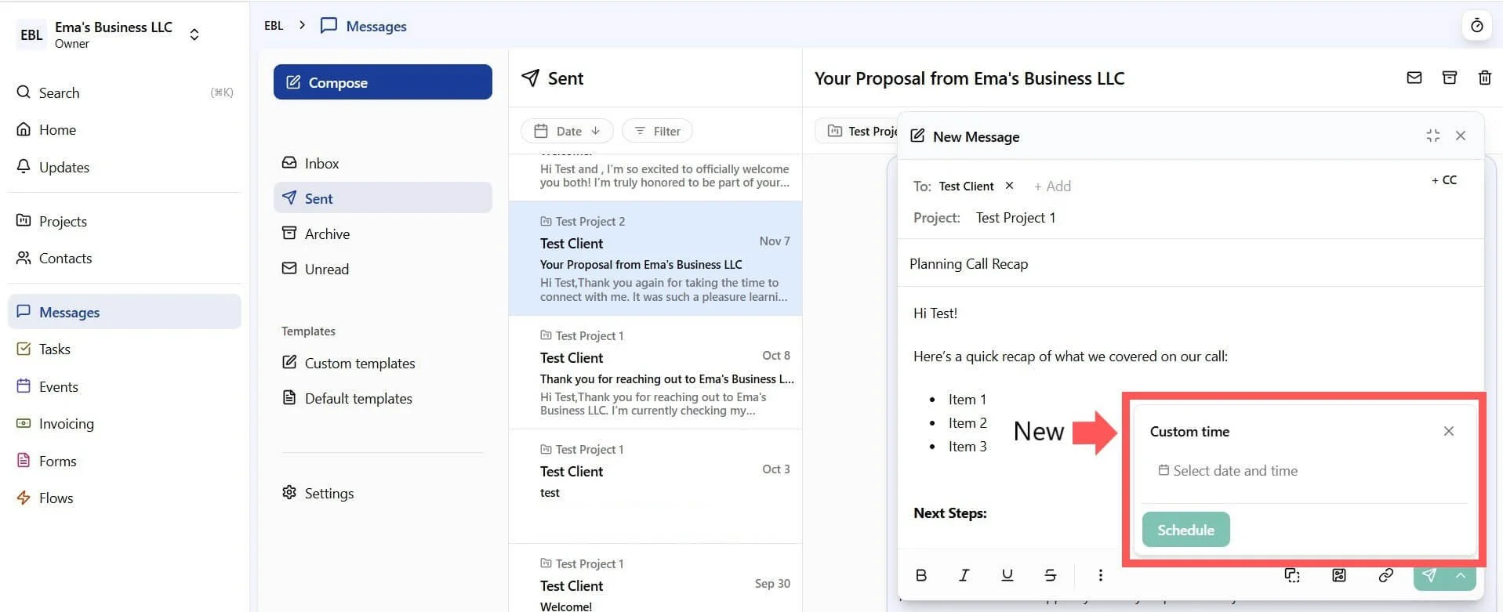Click + CC in the composer
Image resolution: width=1503 pixels, height=612 pixels.
pyautogui.click(x=1443, y=179)
